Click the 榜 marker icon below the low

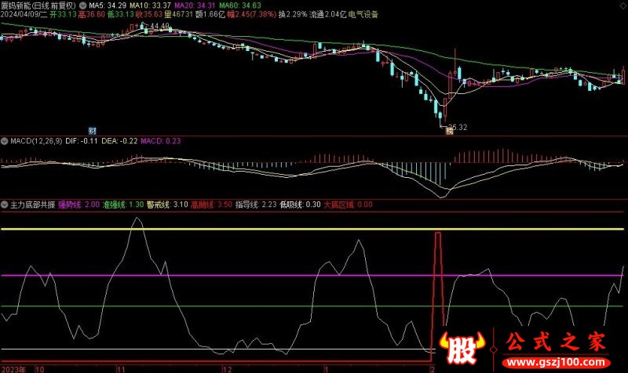[449, 131]
